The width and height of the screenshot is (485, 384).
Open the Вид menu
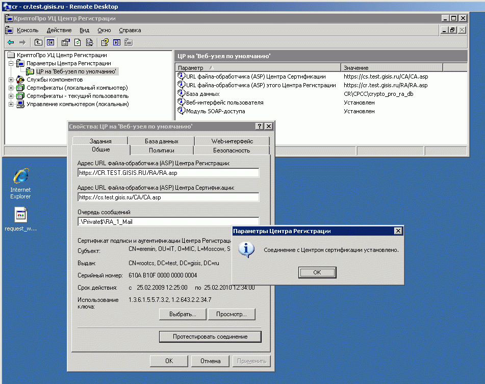[x=85, y=30]
